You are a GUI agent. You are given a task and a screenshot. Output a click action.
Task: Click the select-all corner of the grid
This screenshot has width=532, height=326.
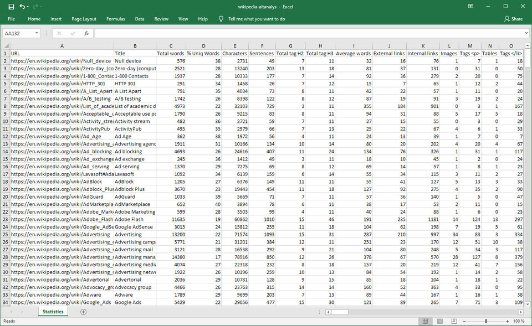(x=5, y=46)
